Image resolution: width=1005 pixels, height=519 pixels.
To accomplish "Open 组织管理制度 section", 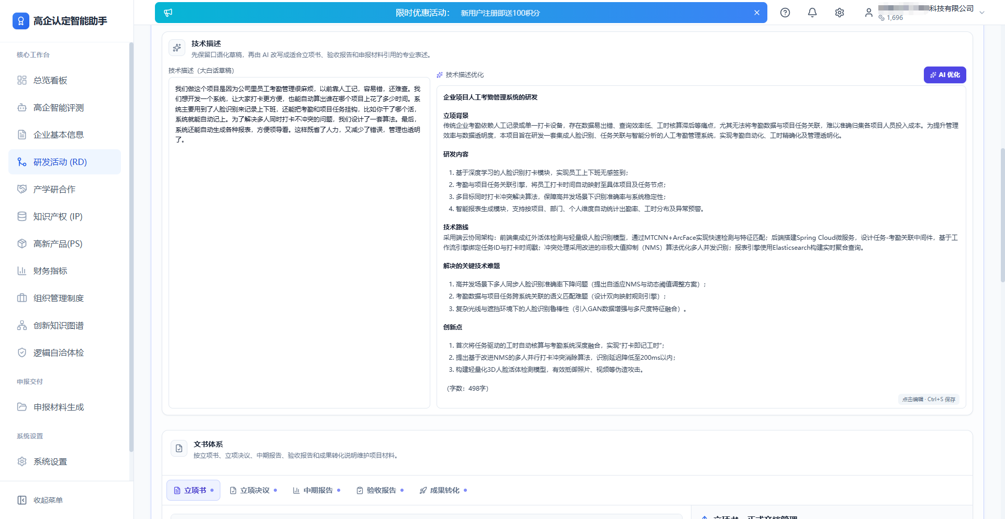I will coord(64,298).
